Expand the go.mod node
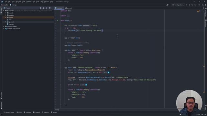The height and width of the screenshot is (116, 207). 5,22
